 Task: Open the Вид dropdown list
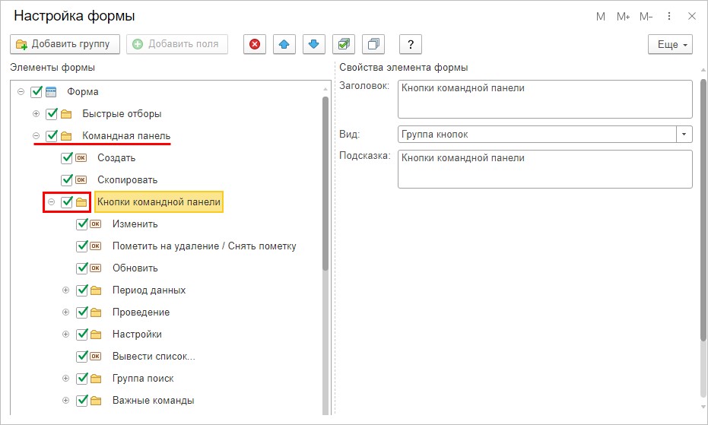pos(684,135)
